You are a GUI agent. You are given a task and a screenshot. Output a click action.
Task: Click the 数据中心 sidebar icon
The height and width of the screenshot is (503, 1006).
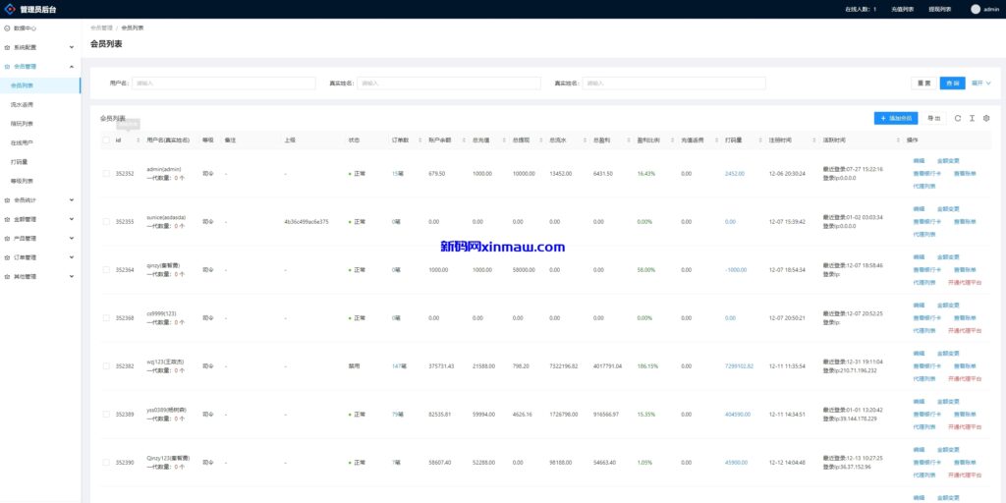[x=7, y=28]
